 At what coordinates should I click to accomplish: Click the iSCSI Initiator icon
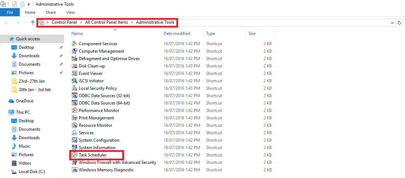pos(74,81)
